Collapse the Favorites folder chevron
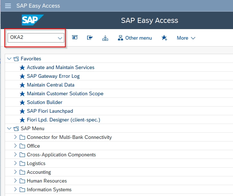This screenshot has height=196, width=233. tap(9, 59)
